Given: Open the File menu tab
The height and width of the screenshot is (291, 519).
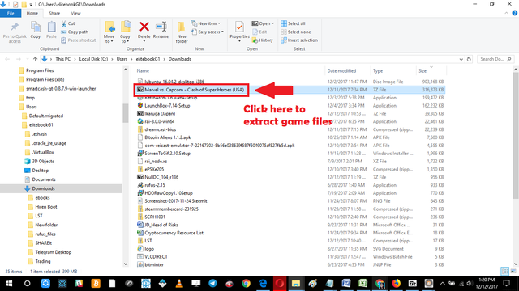Looking at the screenshot, I should [x=11, y=13].
